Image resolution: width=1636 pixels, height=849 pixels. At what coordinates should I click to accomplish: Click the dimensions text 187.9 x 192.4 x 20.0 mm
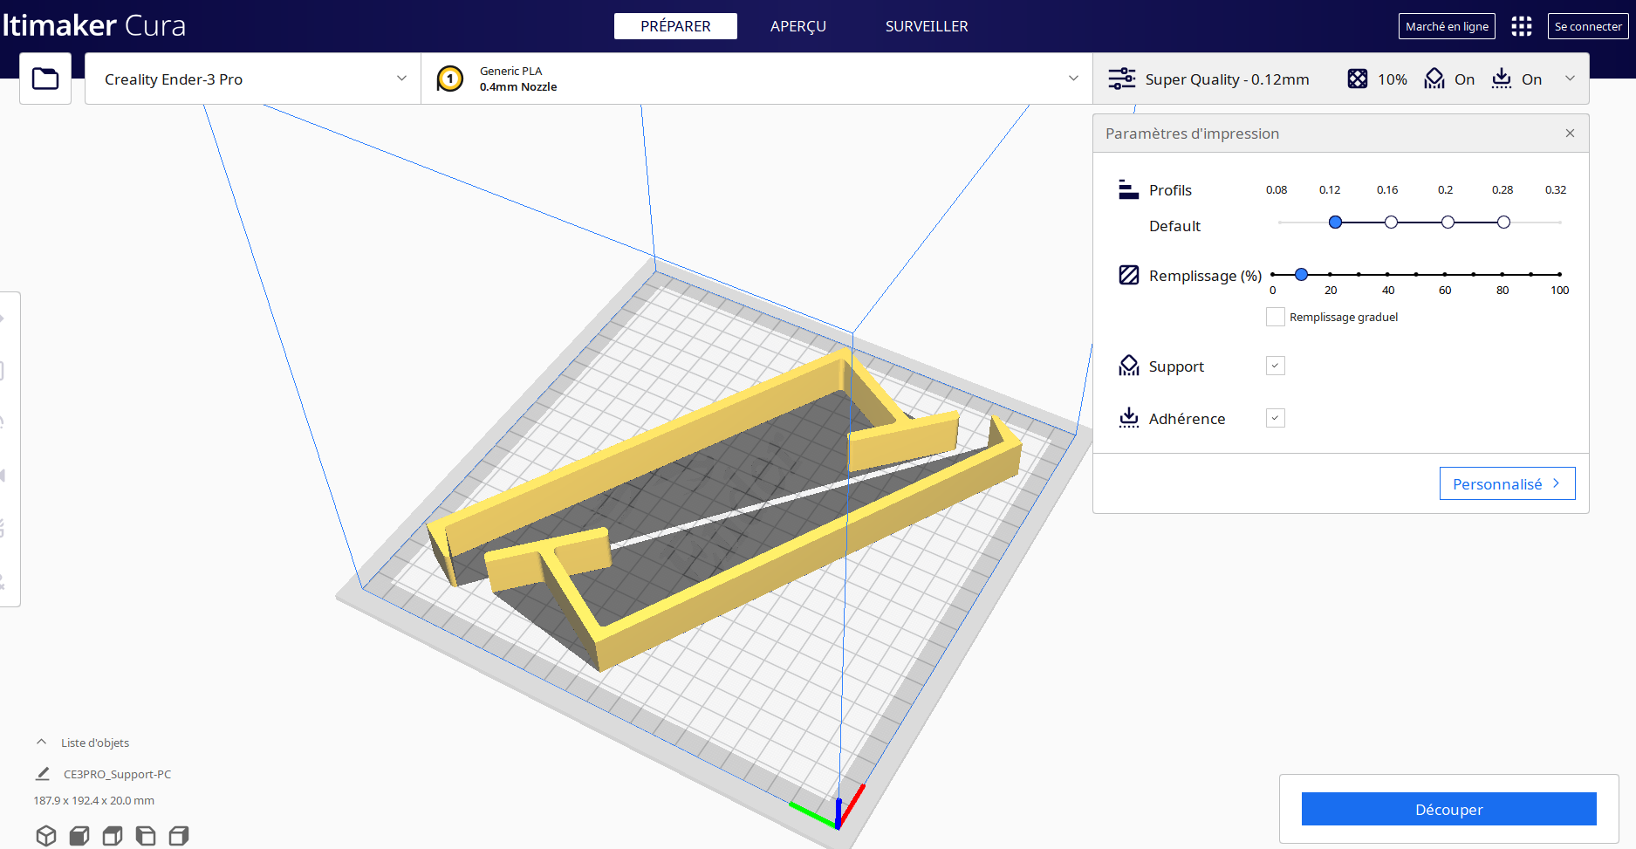pyautogui.click(x=94, y=800)
